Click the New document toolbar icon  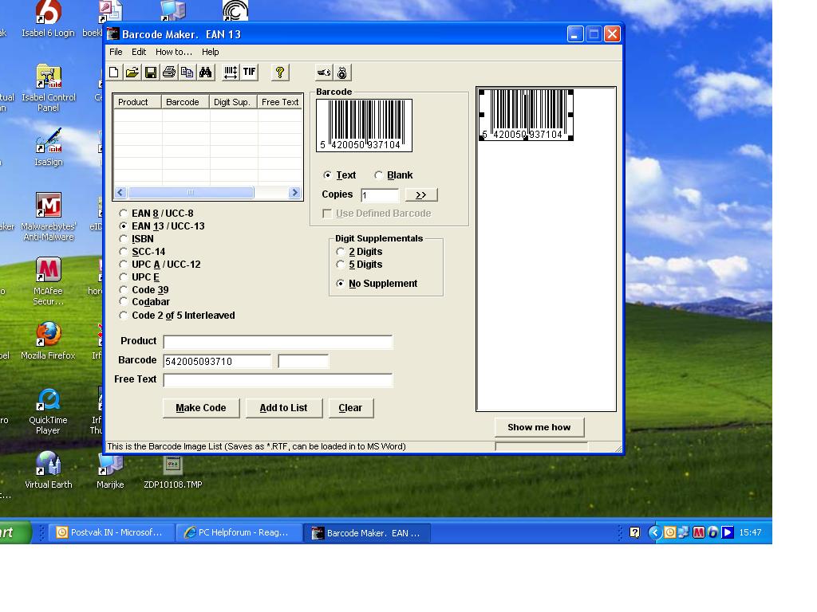(x=114, y=73)
